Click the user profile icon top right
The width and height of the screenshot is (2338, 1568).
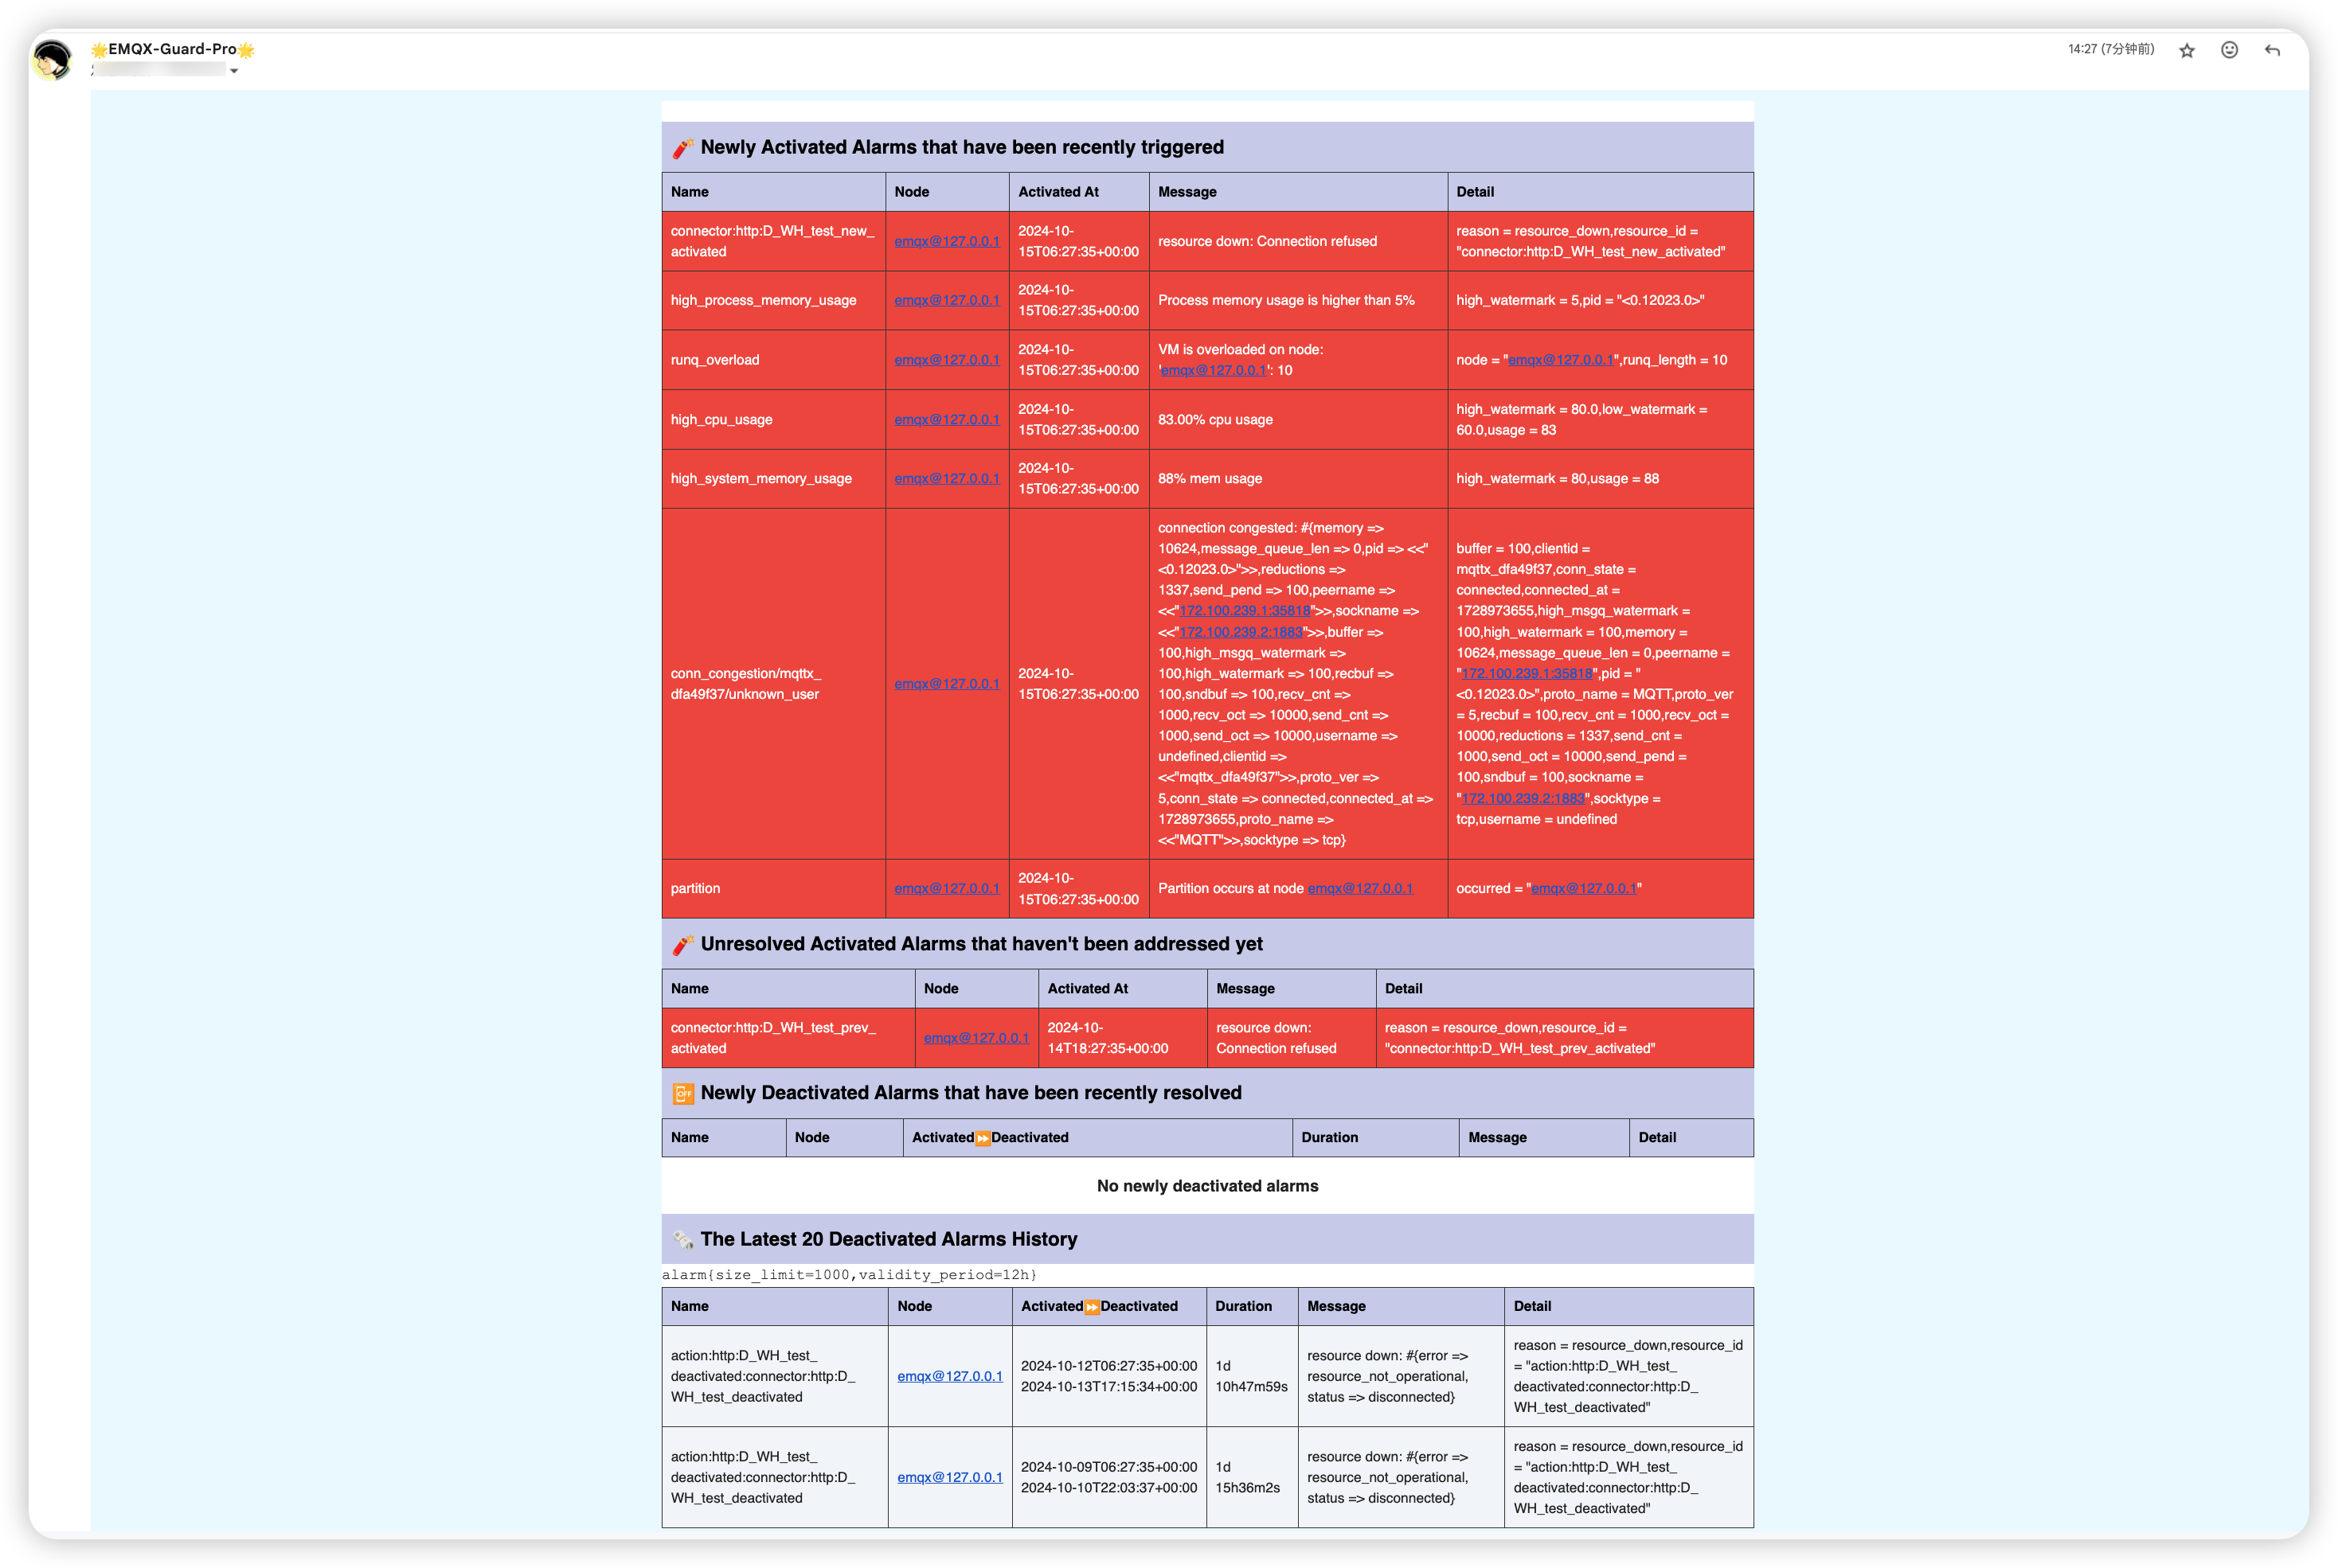[x=2233, y=51]
